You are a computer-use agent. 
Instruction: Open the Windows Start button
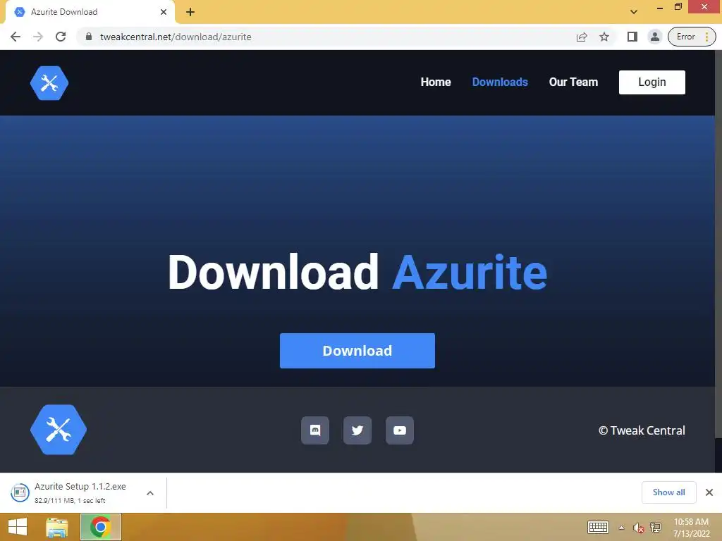point(18,527)
